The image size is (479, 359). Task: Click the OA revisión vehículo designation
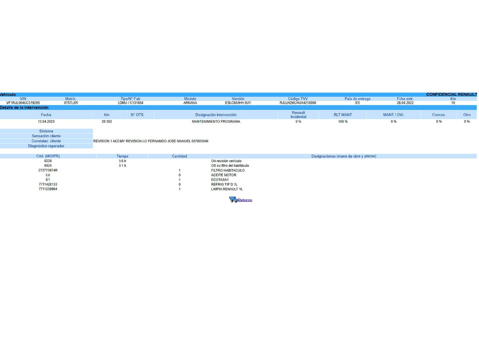226,161
